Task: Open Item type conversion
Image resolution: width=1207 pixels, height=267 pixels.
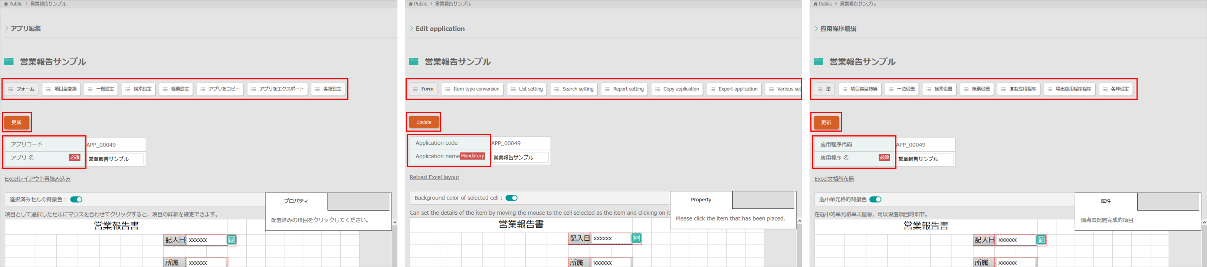Action: click(x=472, y=89)
